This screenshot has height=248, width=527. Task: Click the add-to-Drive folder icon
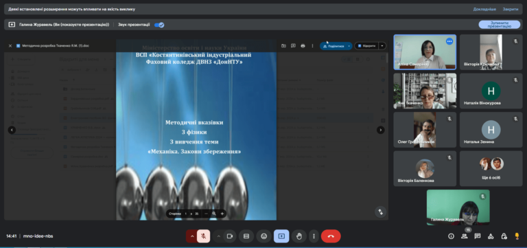283,46
